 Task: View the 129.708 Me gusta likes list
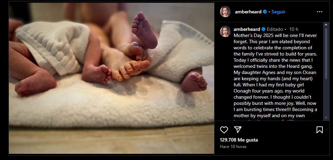pyautogui.click(x=239, y=140)
